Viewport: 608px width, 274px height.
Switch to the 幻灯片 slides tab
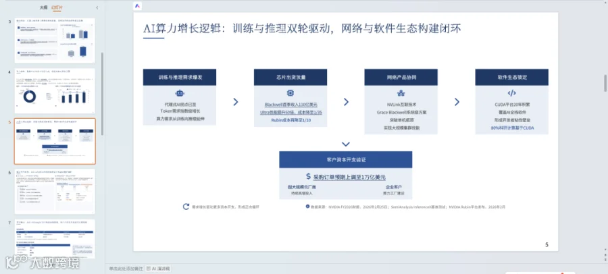click(57, 7)
